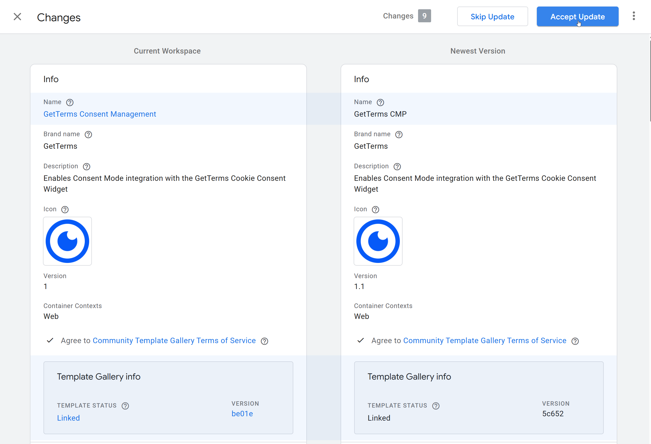651x444 pixels.
Task: Click the GetTerms eye icon thumbnail in Newest Version
Action: click(x=378, y=241)
